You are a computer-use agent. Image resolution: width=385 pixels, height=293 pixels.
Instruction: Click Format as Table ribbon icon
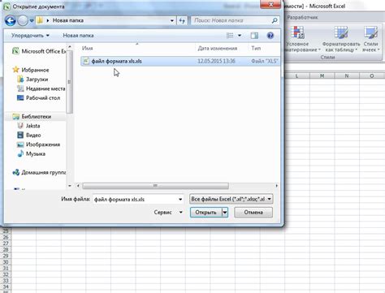340,32
